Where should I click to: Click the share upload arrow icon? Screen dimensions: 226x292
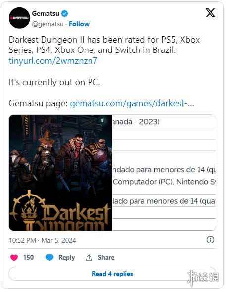(x=89, y=258)
